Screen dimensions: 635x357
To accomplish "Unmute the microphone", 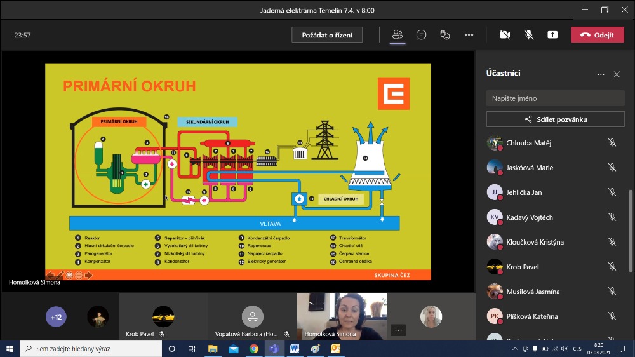I will coord(528,35).
